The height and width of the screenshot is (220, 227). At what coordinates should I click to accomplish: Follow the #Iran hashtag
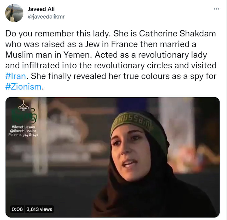click(x=16, y=76)
